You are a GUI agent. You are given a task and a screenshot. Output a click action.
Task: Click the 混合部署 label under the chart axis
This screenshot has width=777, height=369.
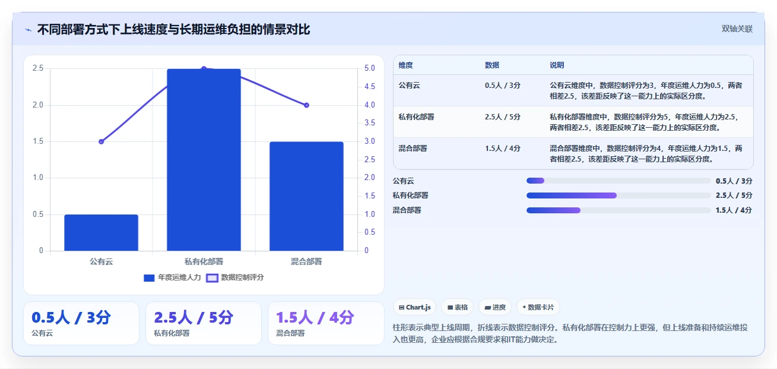[x=306, y=261]
